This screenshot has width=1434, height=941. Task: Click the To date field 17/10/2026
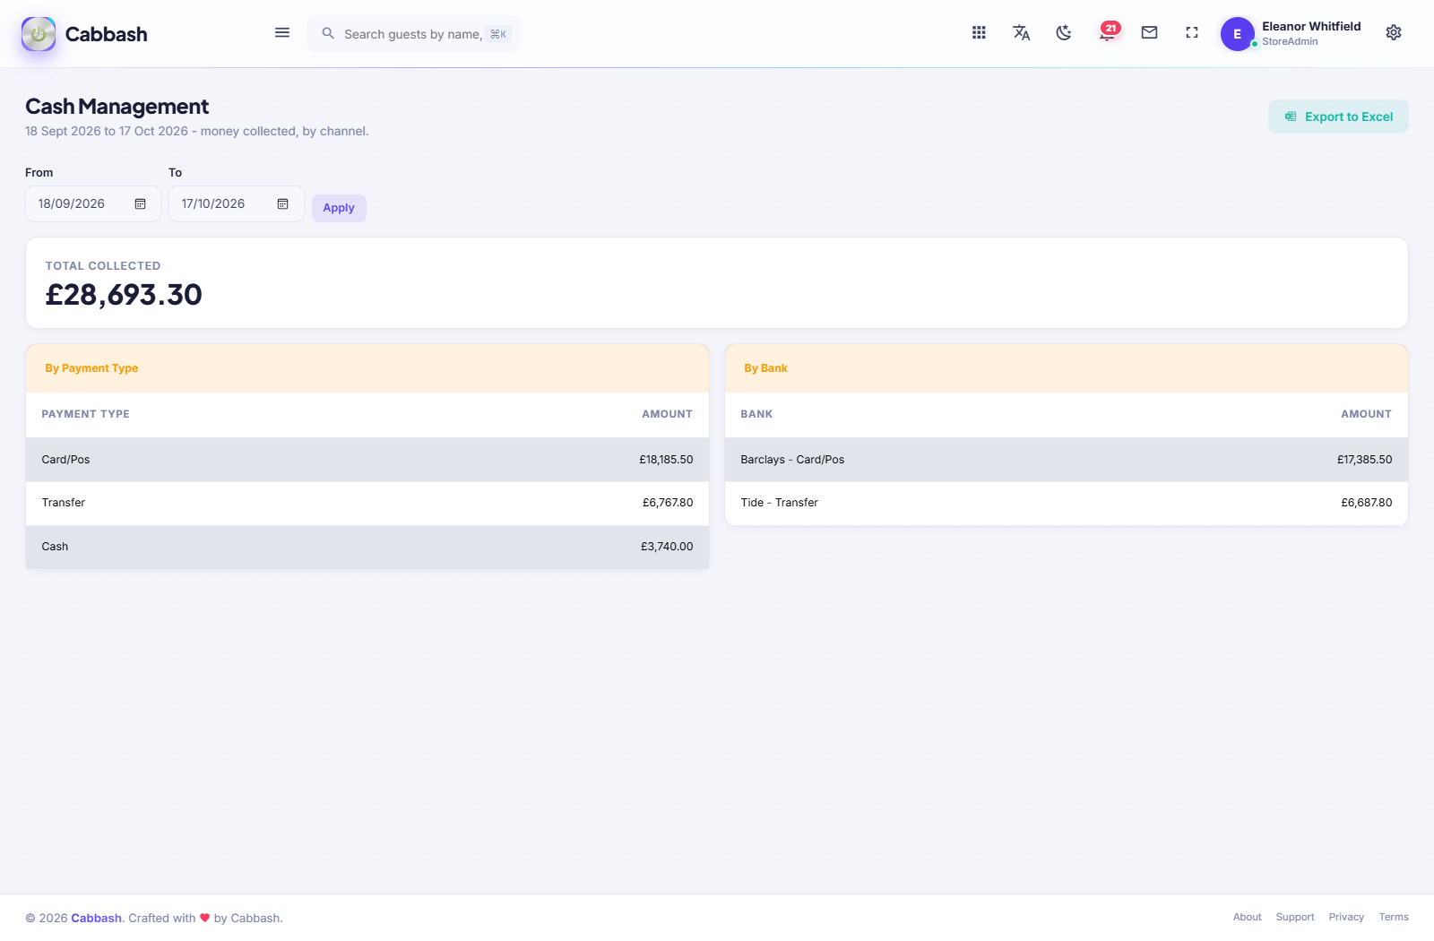point(237,204)
